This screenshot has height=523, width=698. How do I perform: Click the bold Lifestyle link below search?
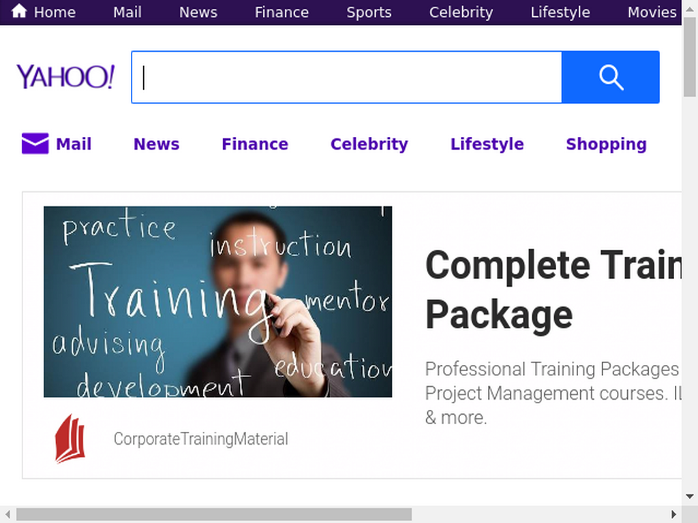pyautogui.click(x=487, y=144)
